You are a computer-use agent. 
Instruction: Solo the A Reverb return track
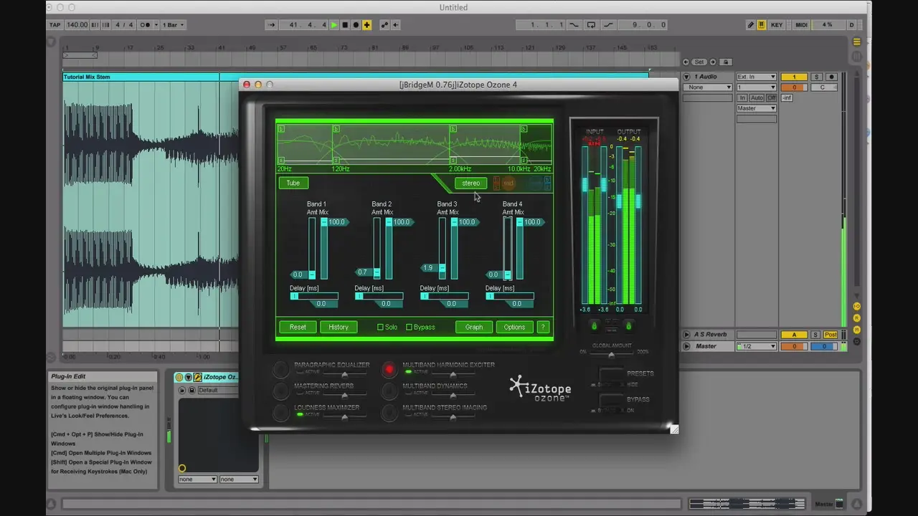(816, 335)
